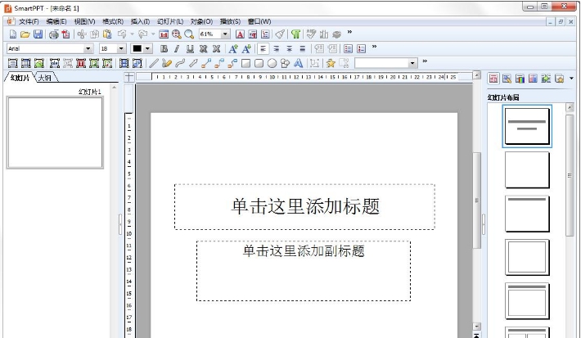The width and height of the screenshot is (581, 338).
Task: Click the black font color swatch
Action: coord(137,48)
